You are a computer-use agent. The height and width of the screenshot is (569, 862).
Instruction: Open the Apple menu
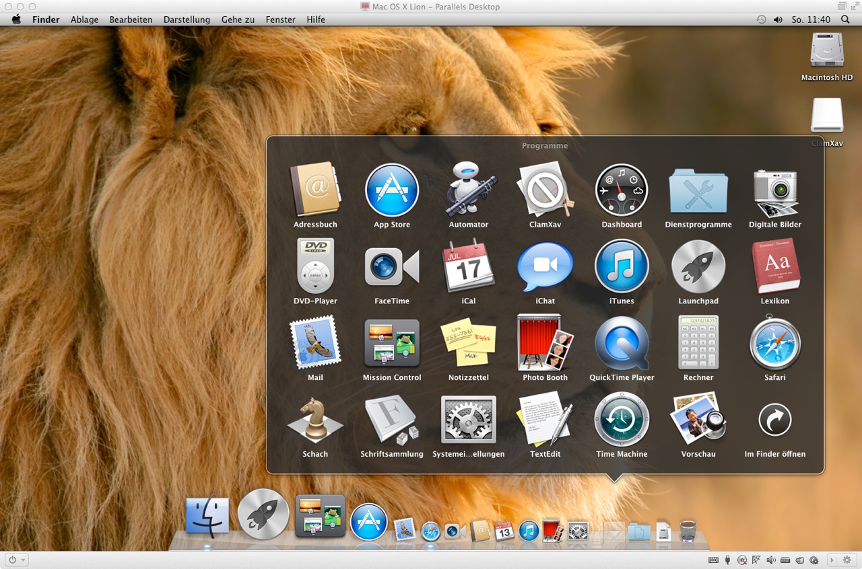point(17,20)
